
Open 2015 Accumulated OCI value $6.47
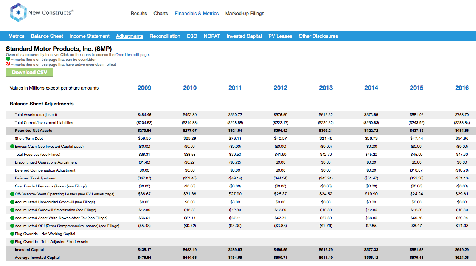(417, 226)
